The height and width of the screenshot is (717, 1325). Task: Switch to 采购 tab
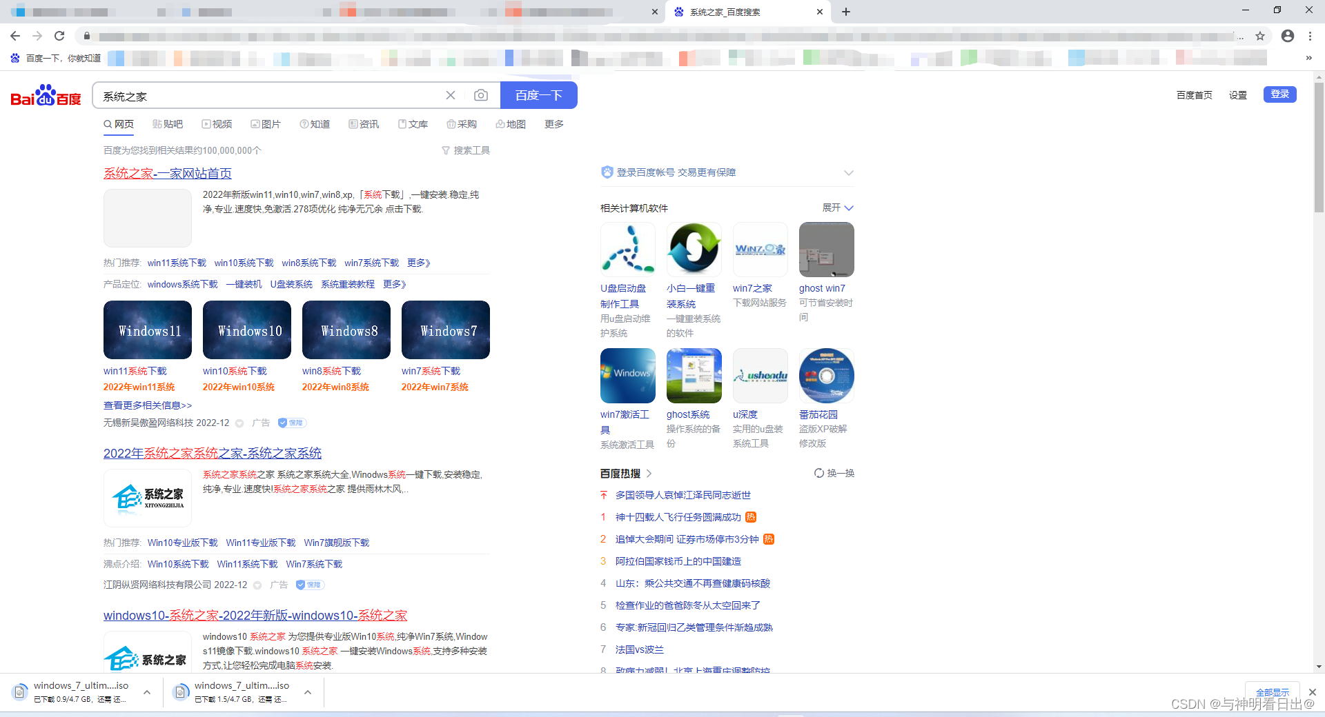pos(462,124)
